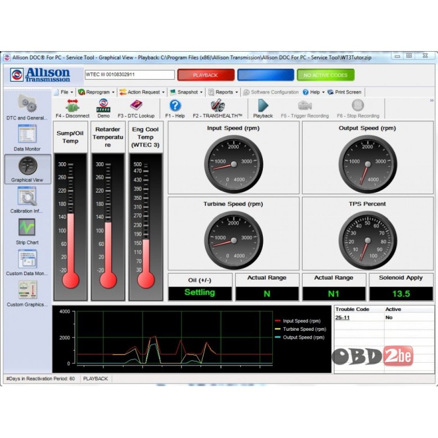Open DTC and General sidebar icon
The image size is (438, 438).
tap(27, 103)
